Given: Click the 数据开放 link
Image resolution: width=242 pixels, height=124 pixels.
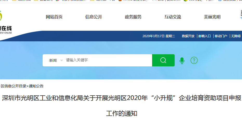Looking at the screenshot, I should tap(188, 36).
